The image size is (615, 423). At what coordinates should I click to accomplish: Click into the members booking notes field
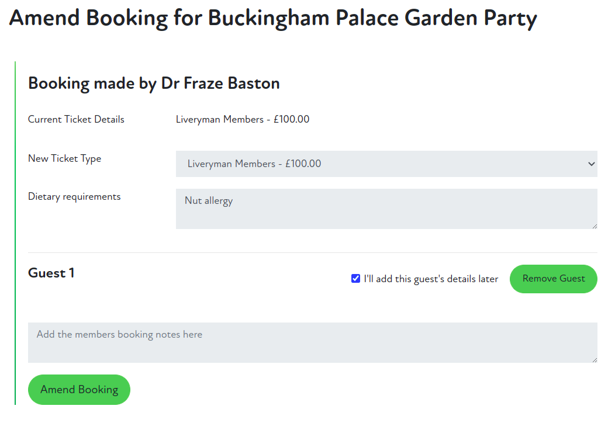pyautogui.click(x=312, y=342)
